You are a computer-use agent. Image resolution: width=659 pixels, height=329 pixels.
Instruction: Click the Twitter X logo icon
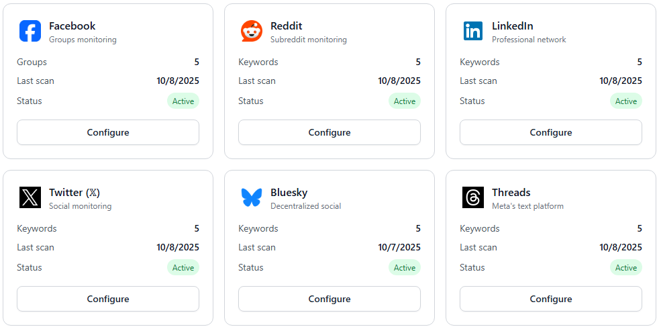tap(30, 197)
